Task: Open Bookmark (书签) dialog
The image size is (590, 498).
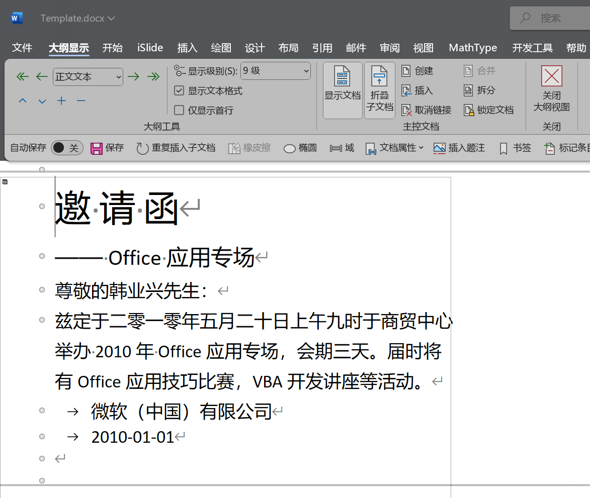Action: 515,148
